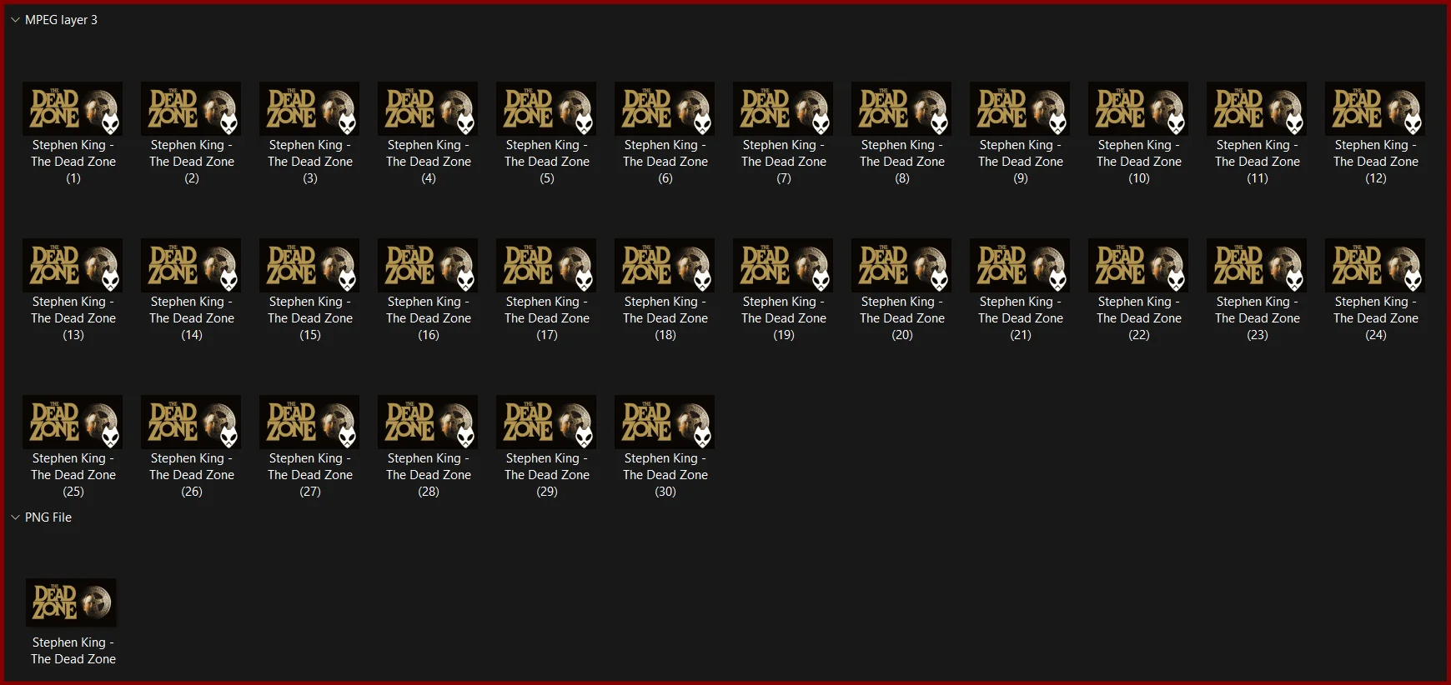Select the Dead Zone (21) MP3 icon
The width and height of the screenshot is (1451, 685).
1020,265
